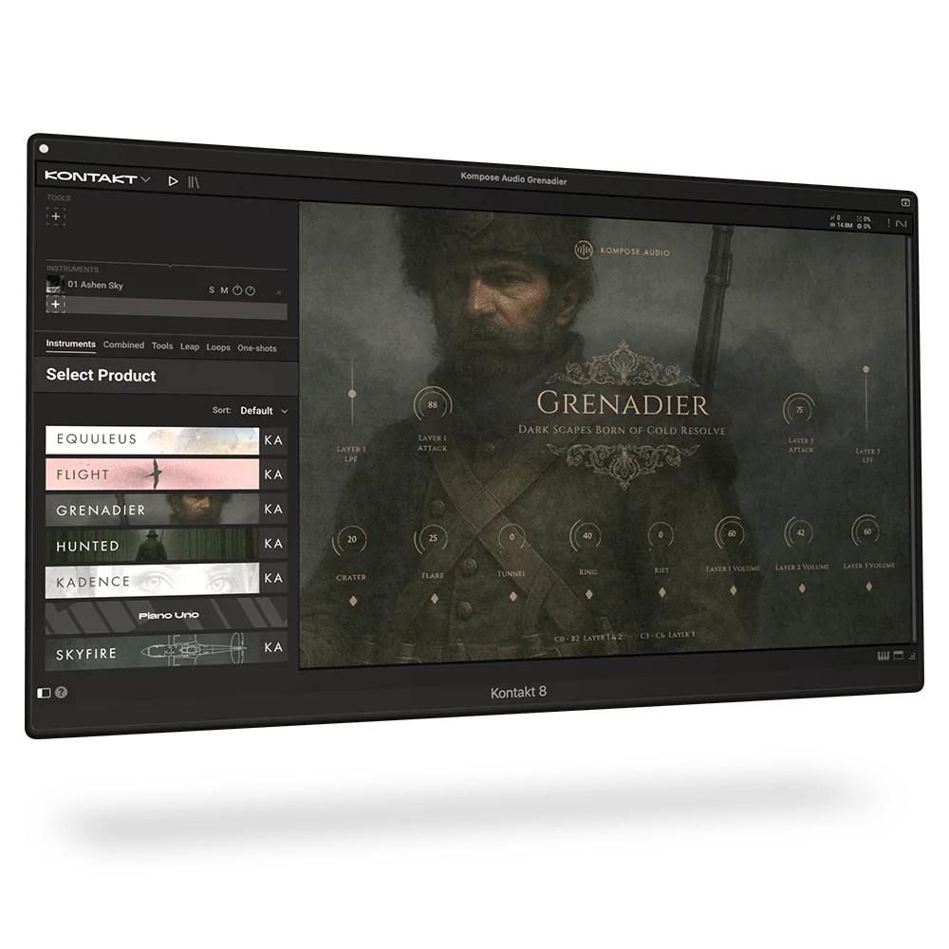
Task: Click the KA badge next to Kadence
Action: [273, 578]
